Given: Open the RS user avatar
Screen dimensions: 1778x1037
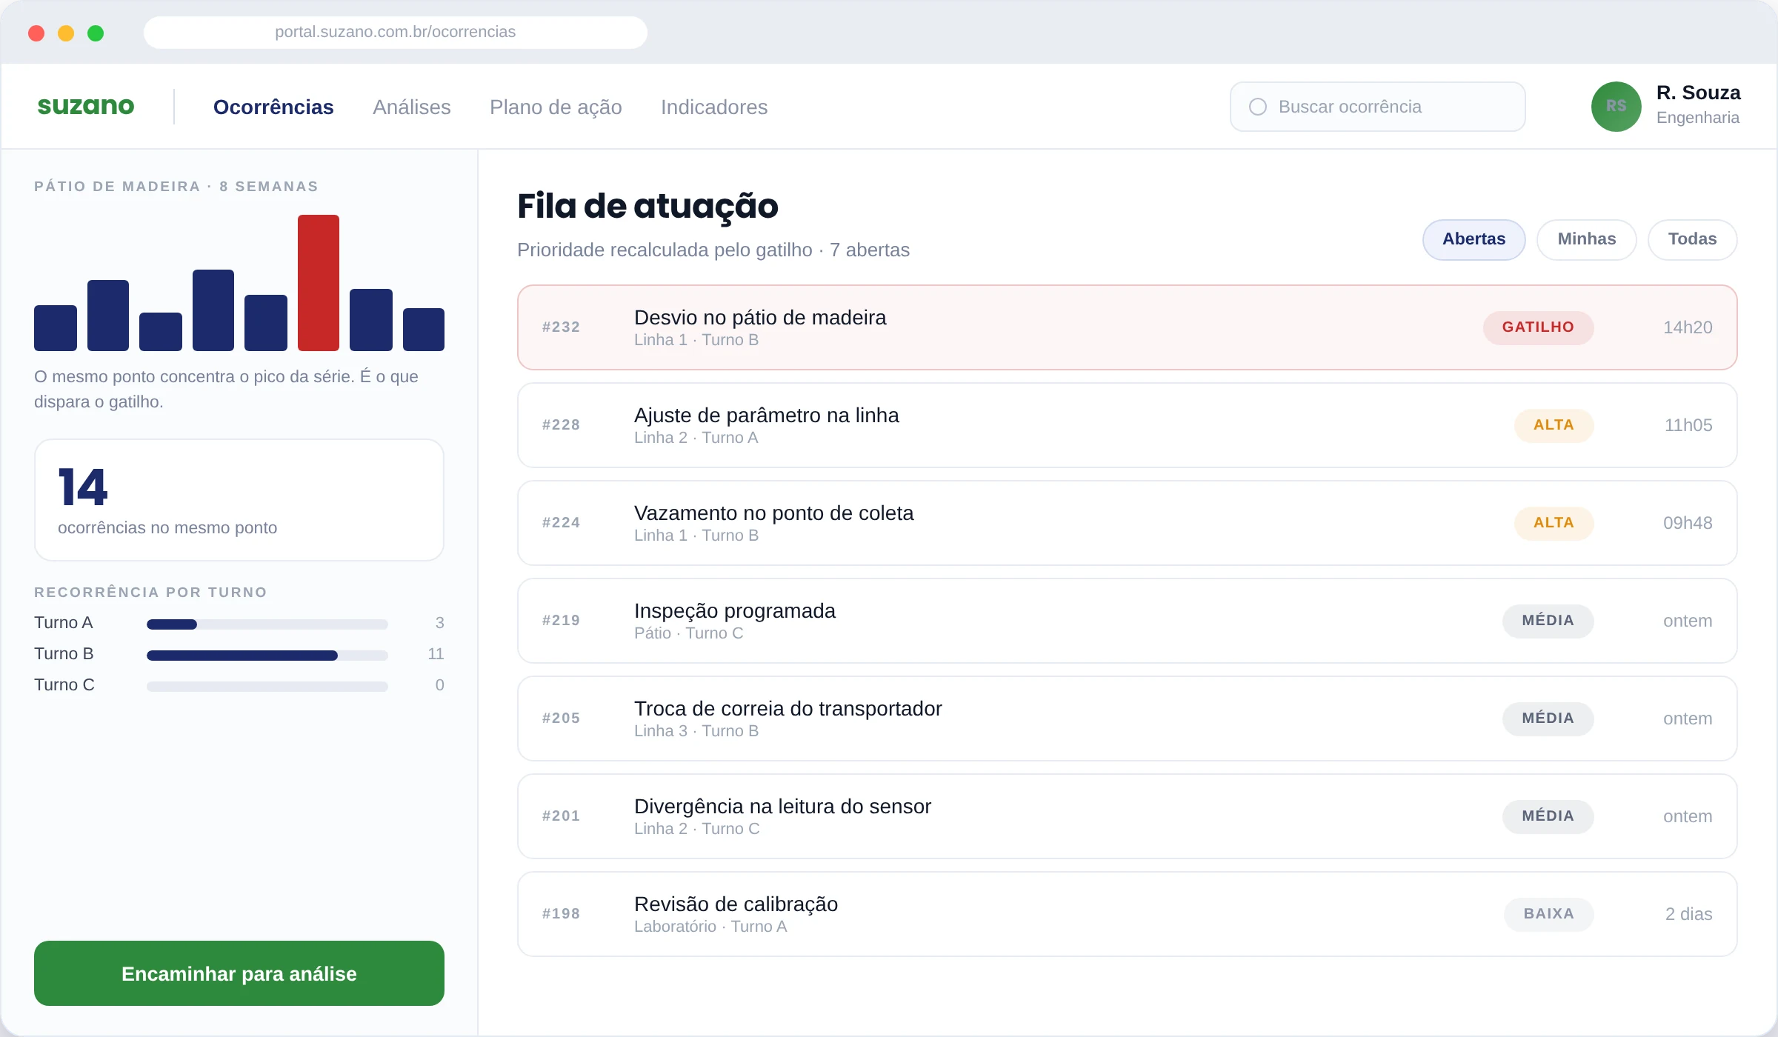Looking at the screenshot, I should point(1616,107).
